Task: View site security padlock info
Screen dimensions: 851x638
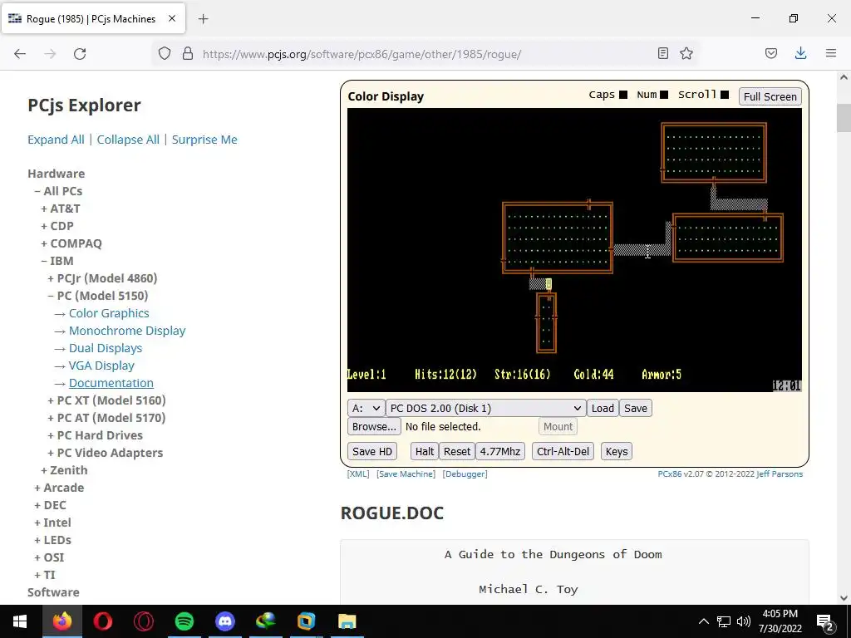Action: tap(188, 53)
